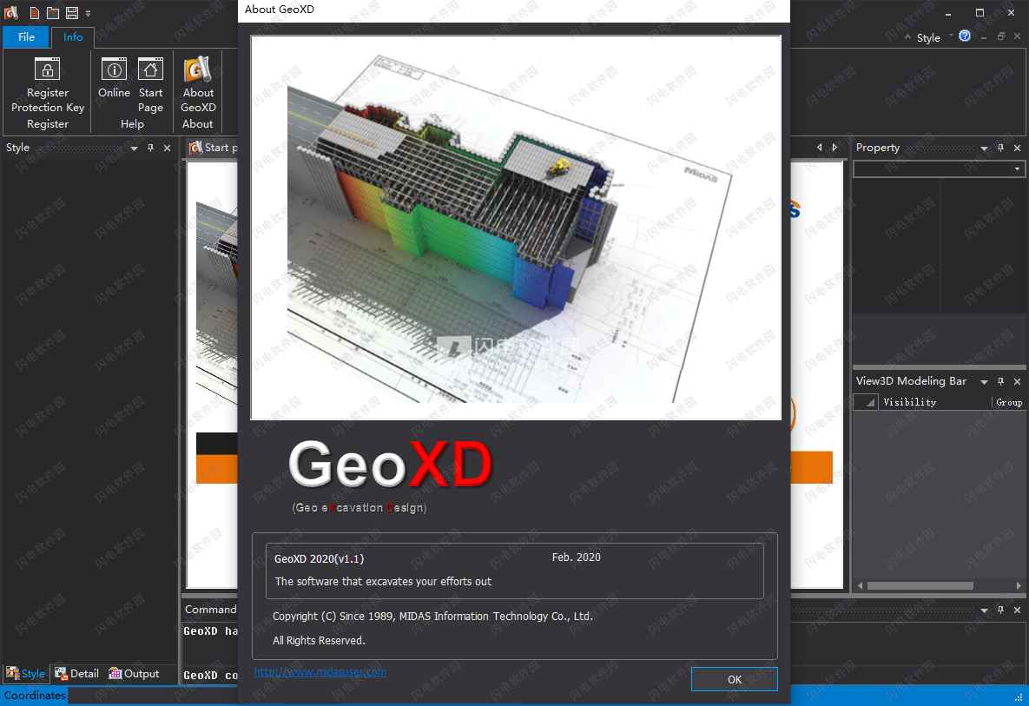The width and height of the screenshot is (1029, 706).
Task: Click the GeoXD 2020(v1.1) version text
Action: (x=319, y=558)
